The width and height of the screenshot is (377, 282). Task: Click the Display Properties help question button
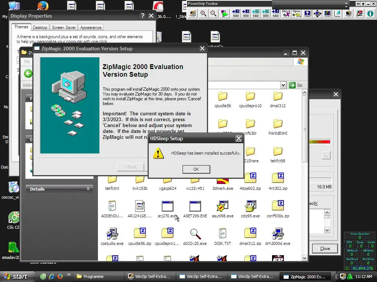(x=142, y=16)
